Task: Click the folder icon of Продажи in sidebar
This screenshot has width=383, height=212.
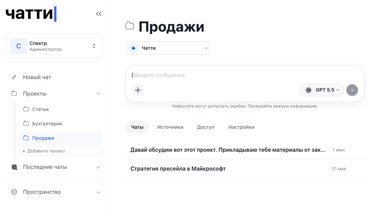Action: point(26,138)
